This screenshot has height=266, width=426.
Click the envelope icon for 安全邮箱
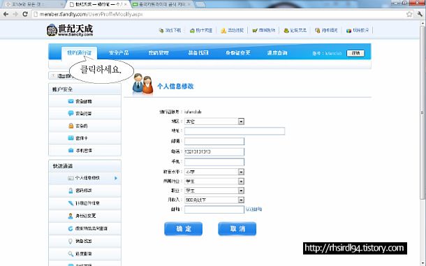coord(71,101)
